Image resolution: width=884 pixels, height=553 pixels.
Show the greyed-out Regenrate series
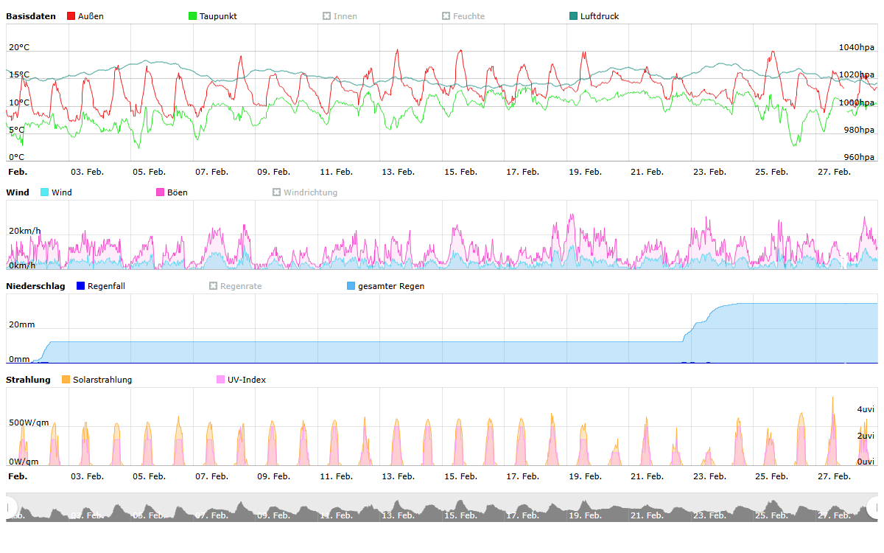point(214,286)
